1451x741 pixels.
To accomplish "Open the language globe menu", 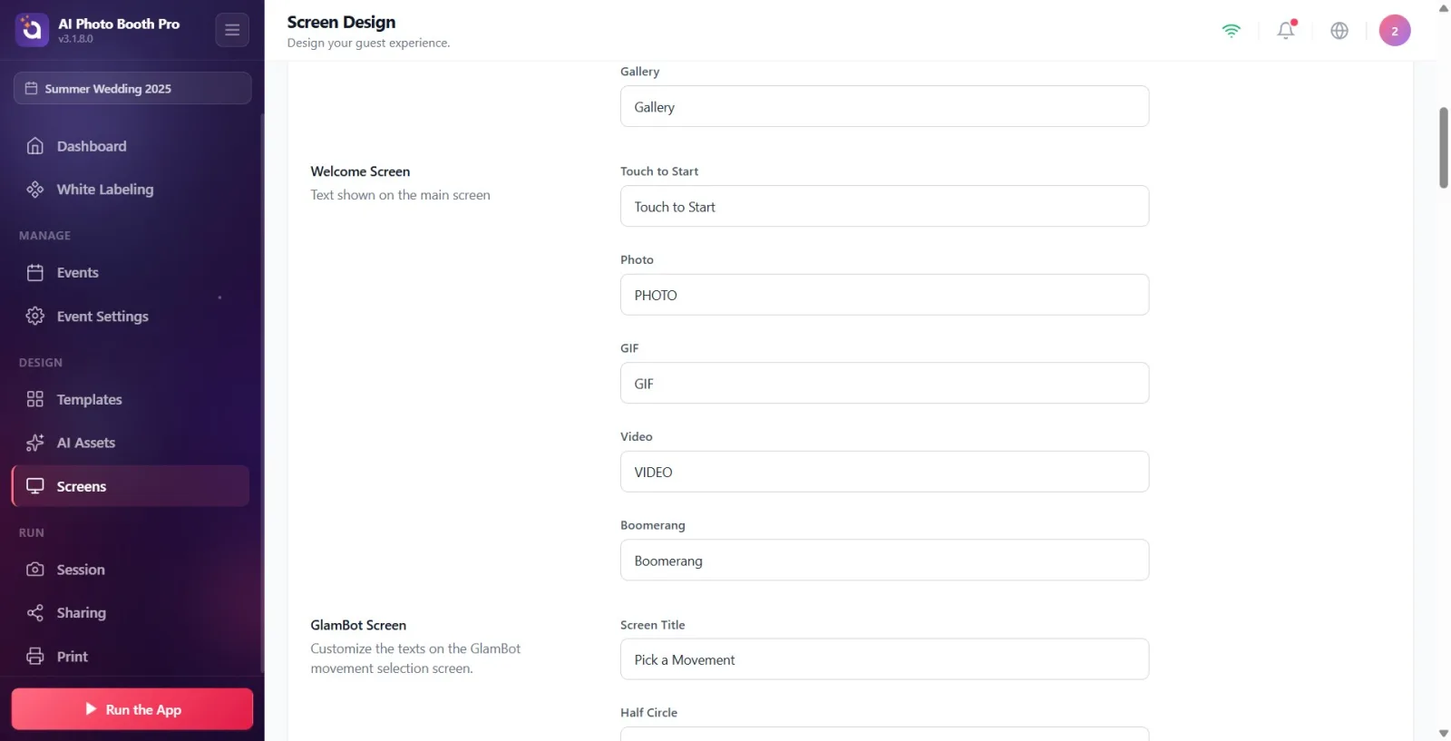I will 1339,31.
